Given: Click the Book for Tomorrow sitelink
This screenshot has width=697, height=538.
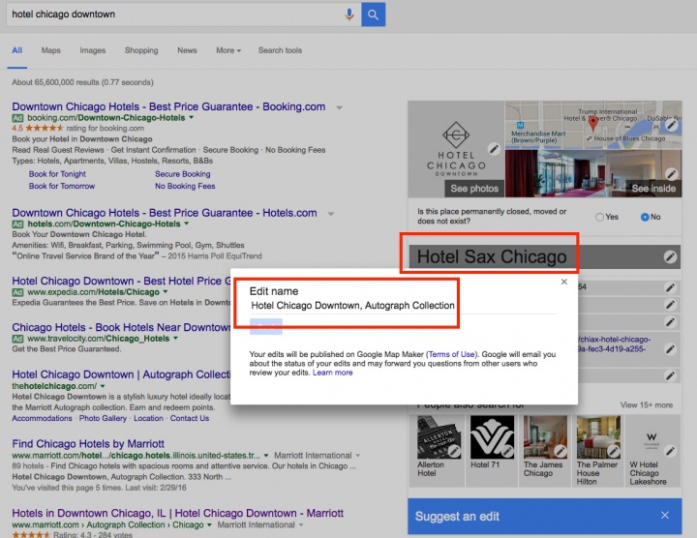Looking at the screenshot, I should 62,186.
